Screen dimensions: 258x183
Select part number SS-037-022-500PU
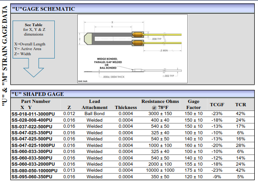(32, 127)
